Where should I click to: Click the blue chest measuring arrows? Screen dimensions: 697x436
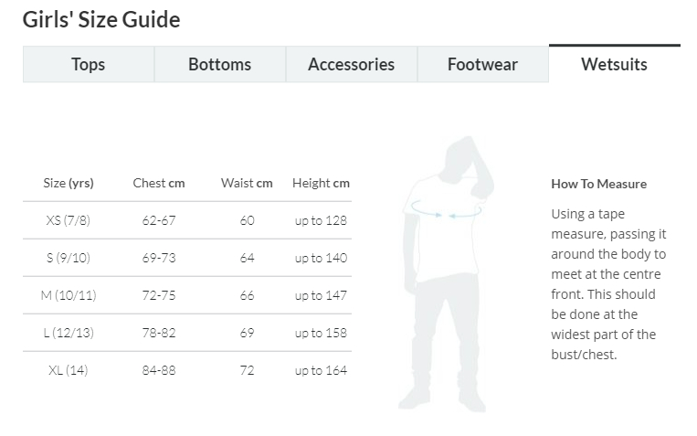[x=445, y=212]
